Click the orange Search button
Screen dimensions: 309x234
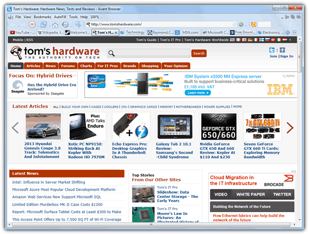click(x=199, y=53)
